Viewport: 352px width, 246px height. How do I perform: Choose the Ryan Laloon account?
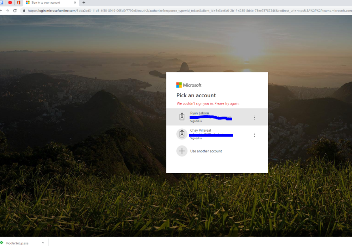217,117
